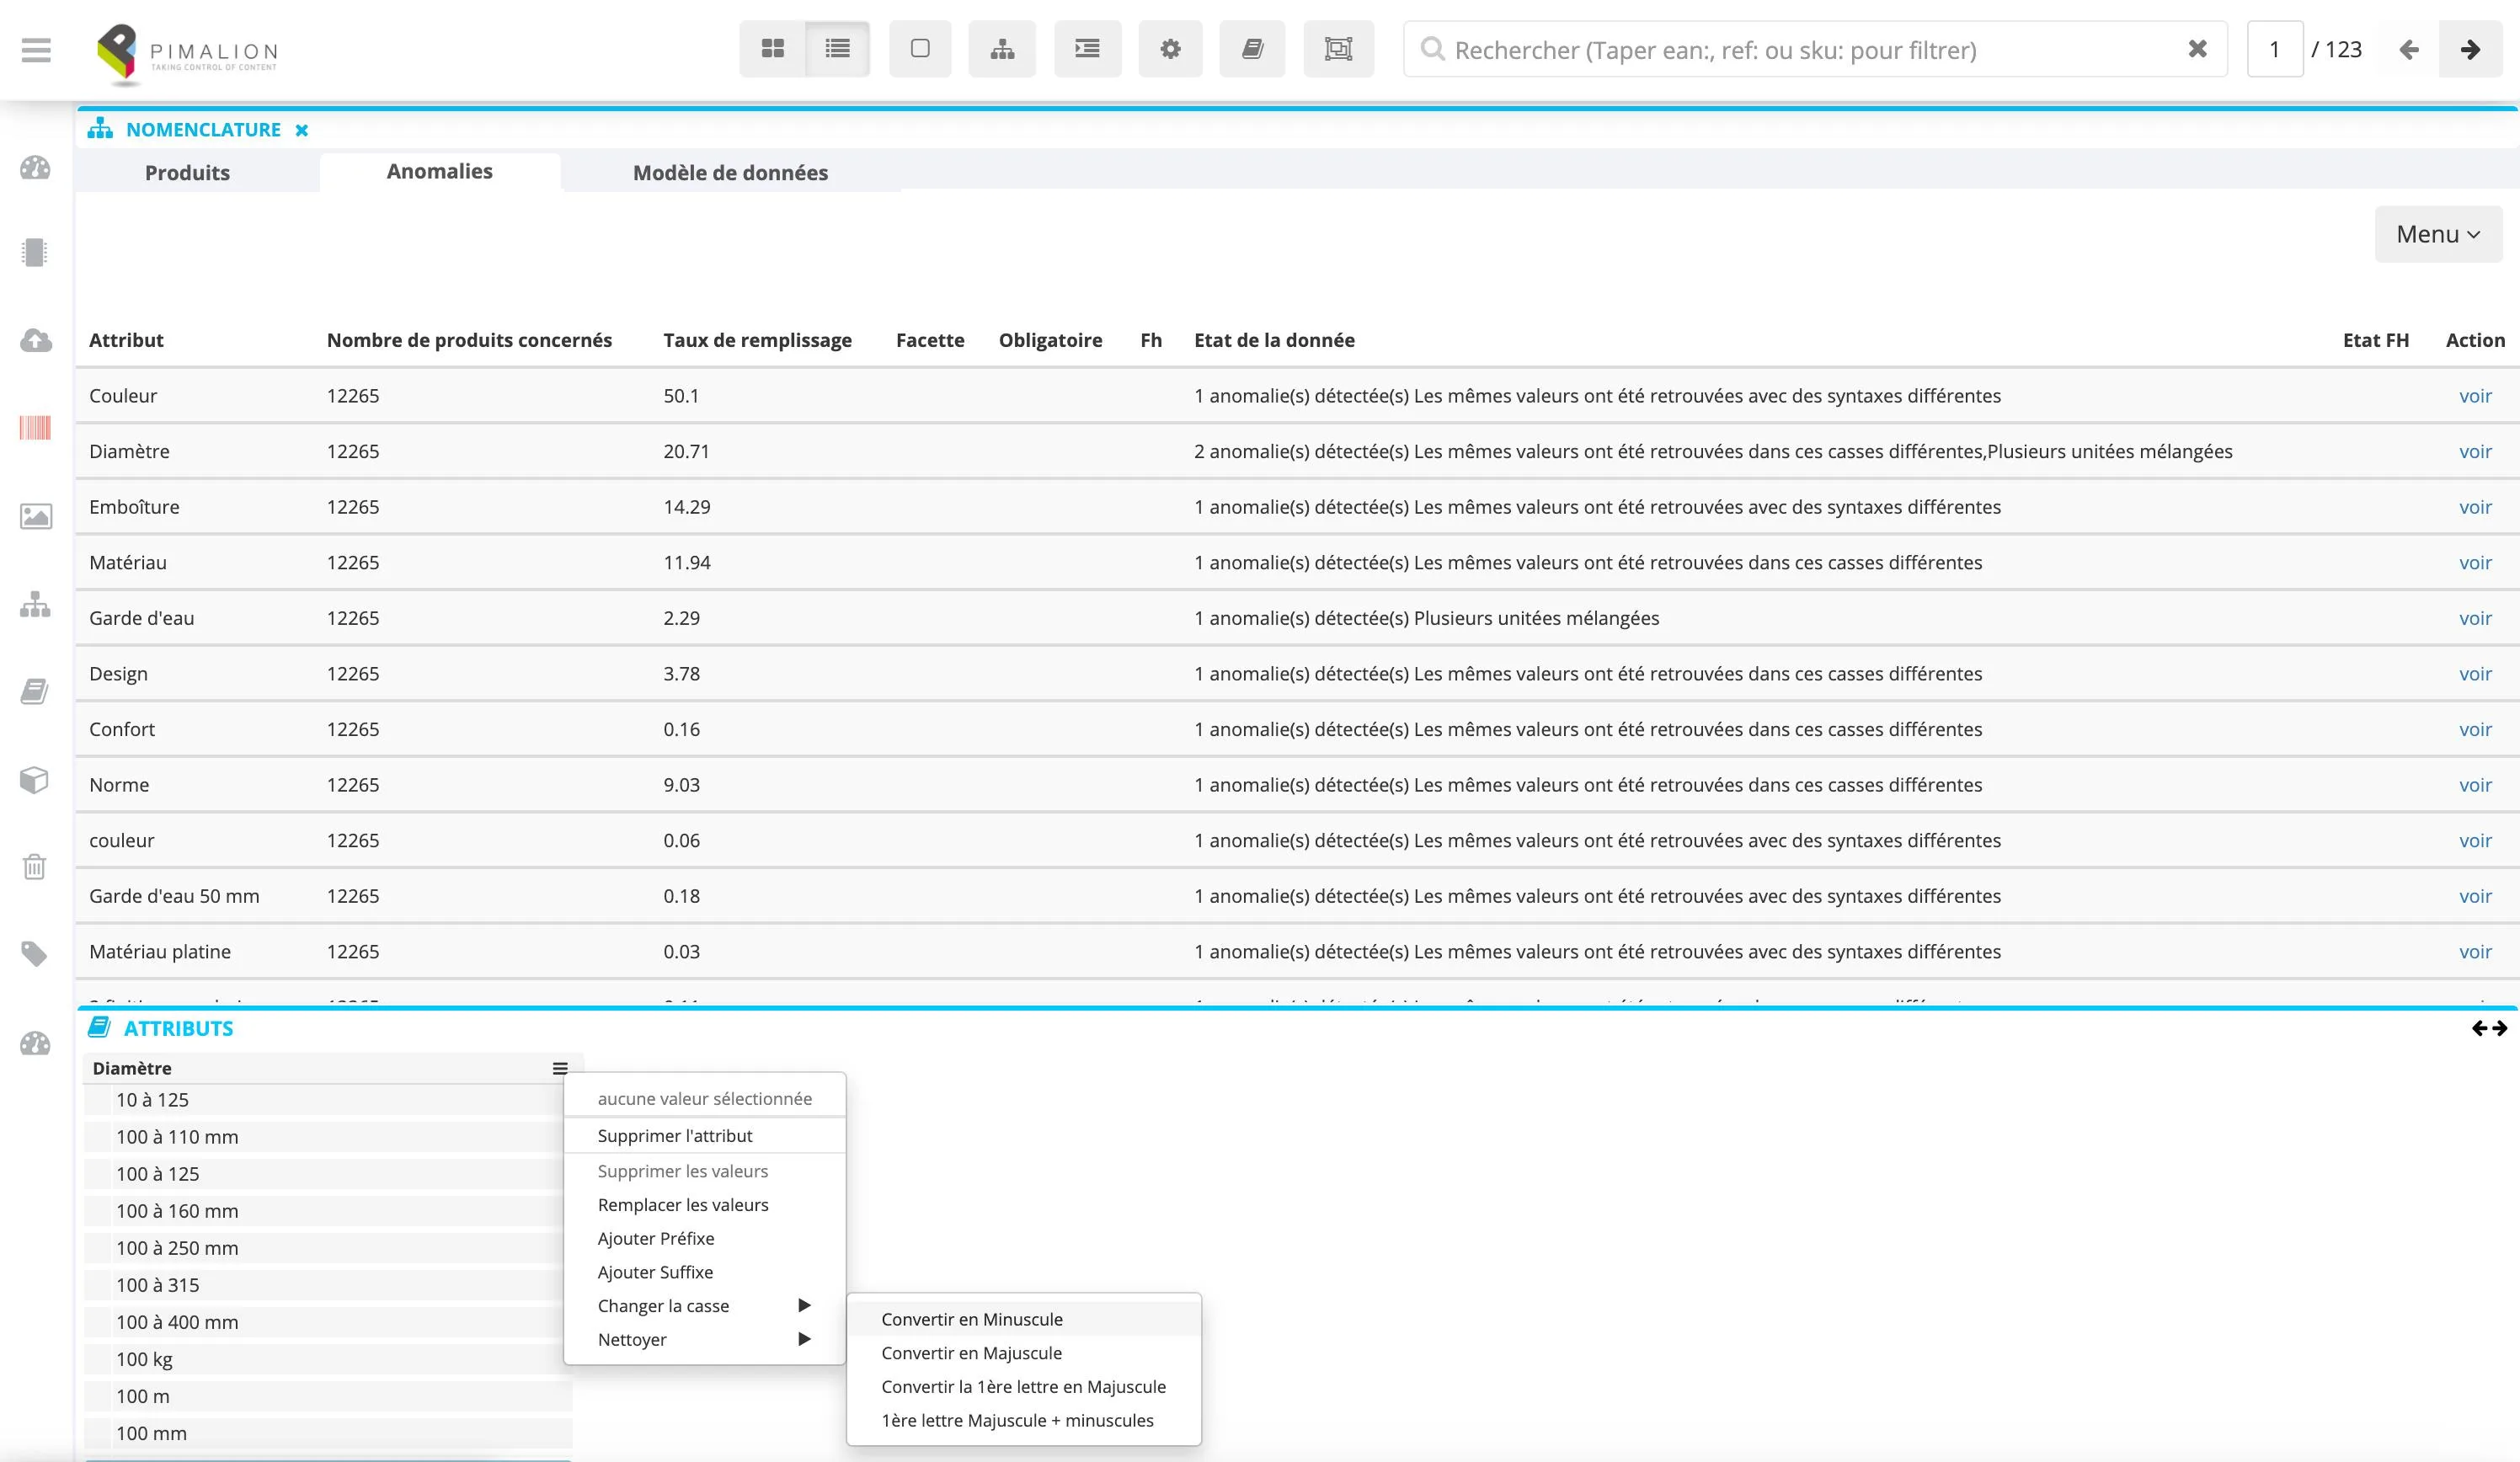The image size is (2520, 1462).
Task: Switch to list view
Action: point(838,49)
